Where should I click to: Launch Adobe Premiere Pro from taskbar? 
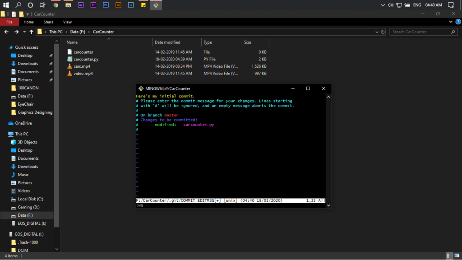point(93,5)
